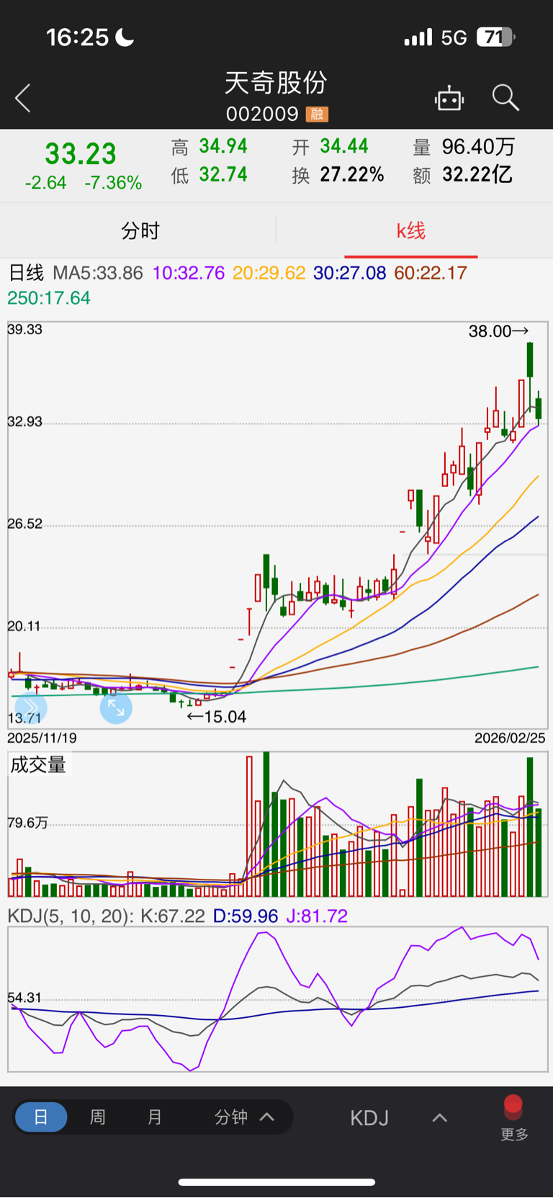
Task: Tap the 38.00 high price marker
Action: point(499,331)
